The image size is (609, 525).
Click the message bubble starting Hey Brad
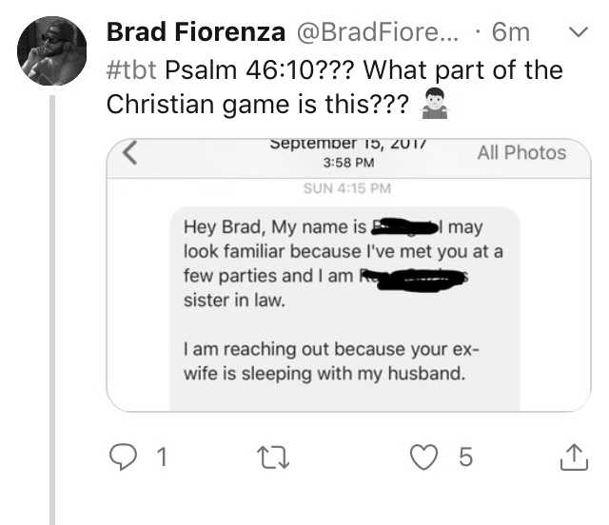click(344, 308)
